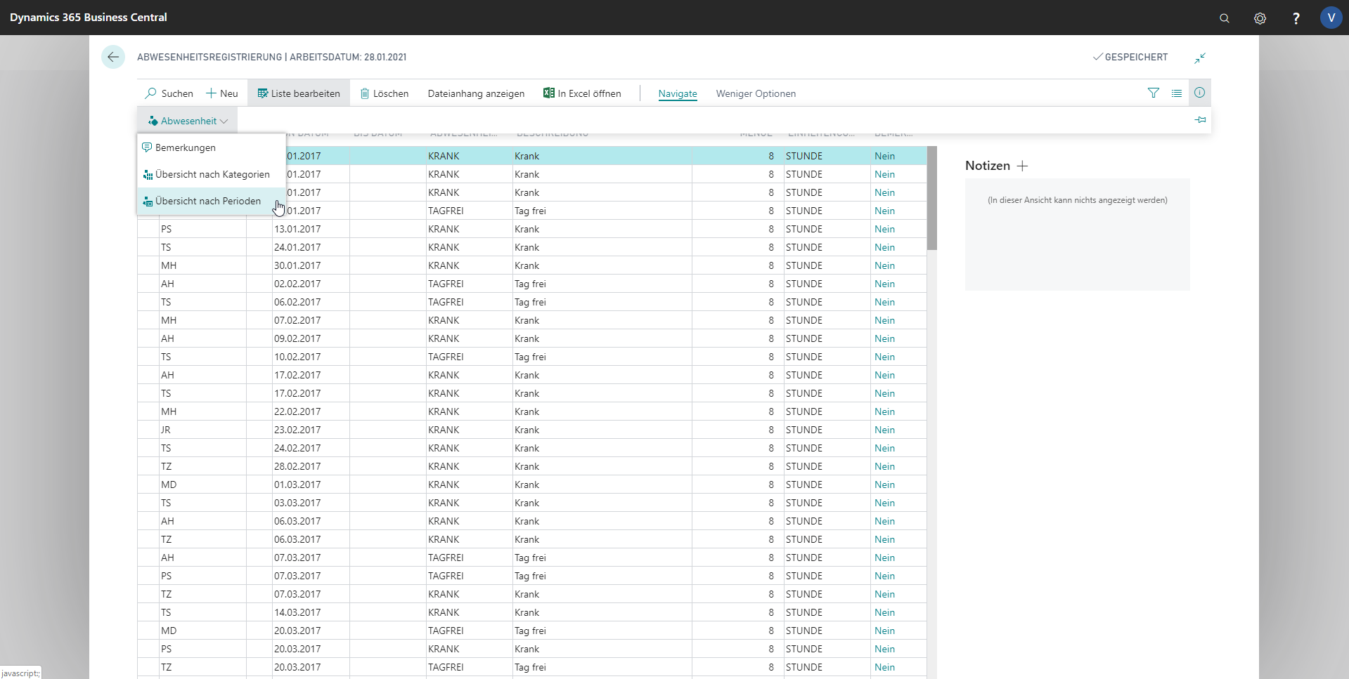Click Löschen to delete the row
Viewport: 1349px width, 679px height.
tap(385, 93)
